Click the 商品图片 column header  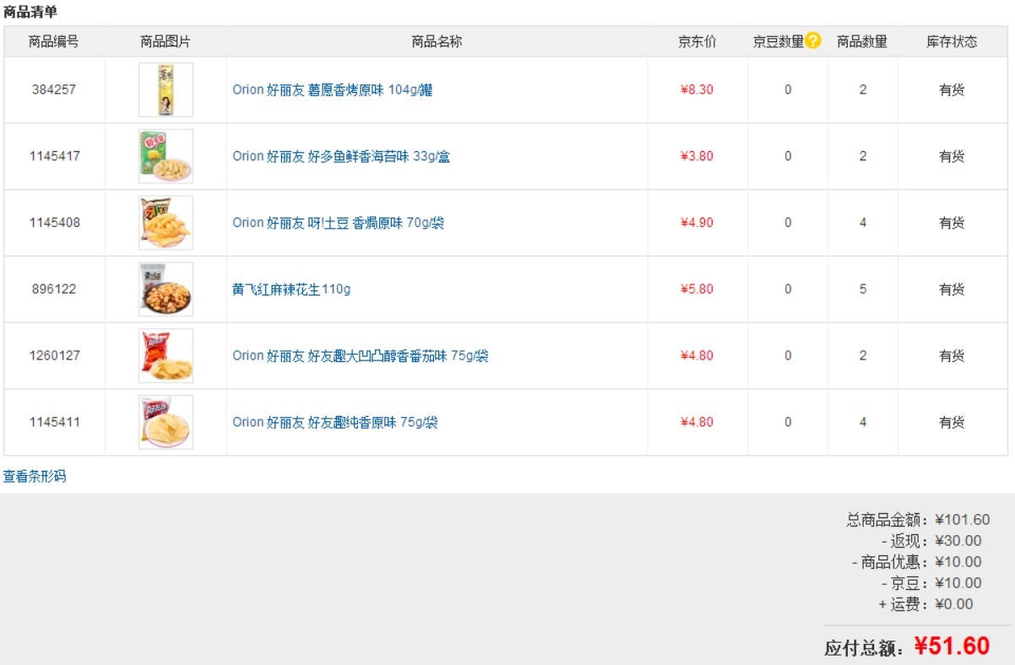[x=166, y=41]
